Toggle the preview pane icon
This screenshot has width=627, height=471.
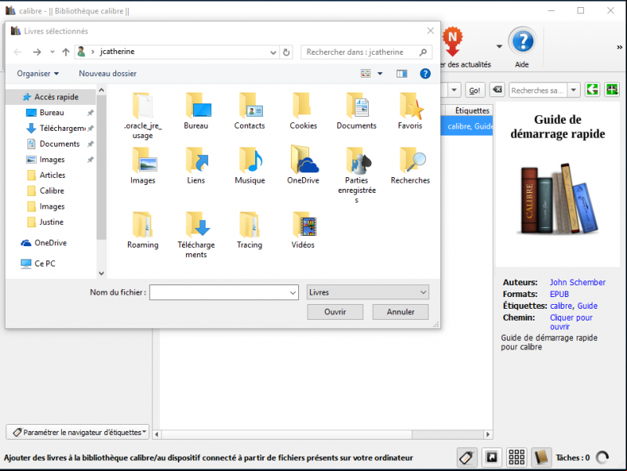point(402,74)
